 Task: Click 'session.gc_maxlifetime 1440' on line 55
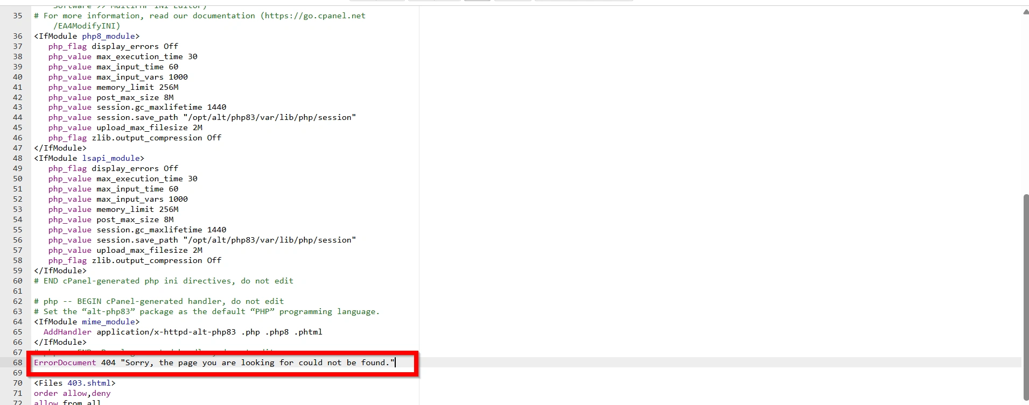(x=162, y=230)
